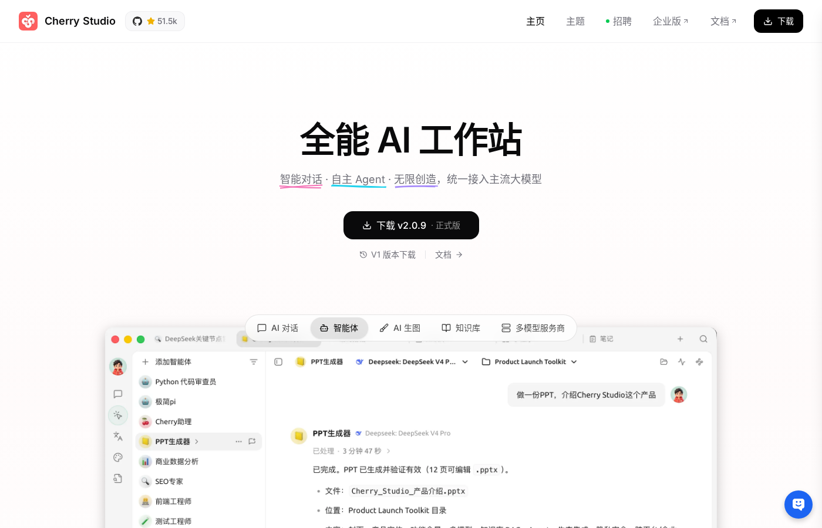Image resolution: width=822 pixels, height=528 pixels.
Task: Click the 做一份PPT user message bubble
Action: (x=586, y=395)
